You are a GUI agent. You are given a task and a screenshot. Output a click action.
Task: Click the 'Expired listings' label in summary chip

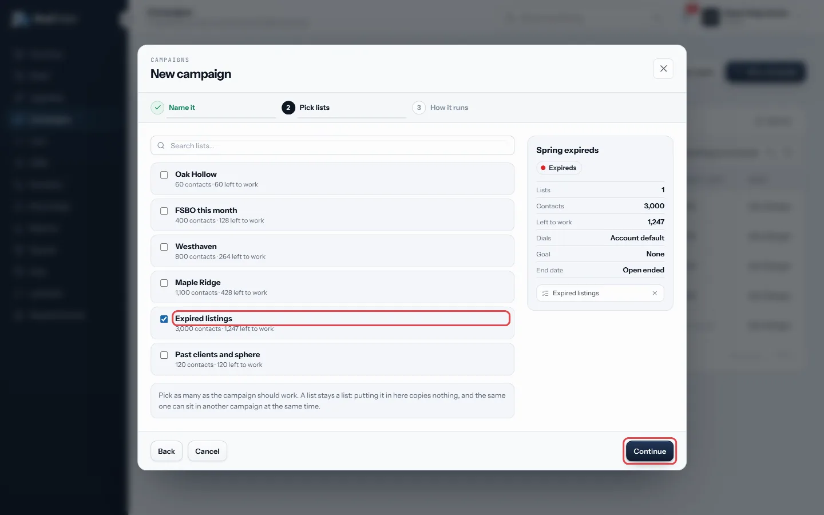(x=576, y=293)
